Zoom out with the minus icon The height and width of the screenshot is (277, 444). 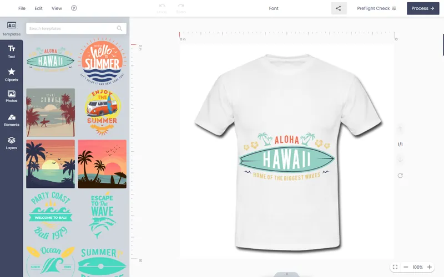tap(406, 267)
